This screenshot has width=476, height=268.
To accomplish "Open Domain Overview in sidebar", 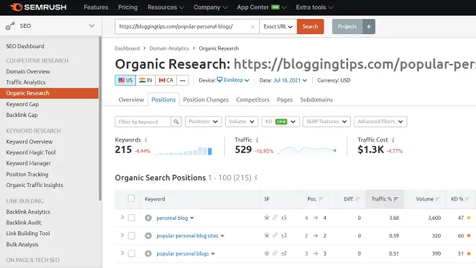I will [x=28, y=71].
